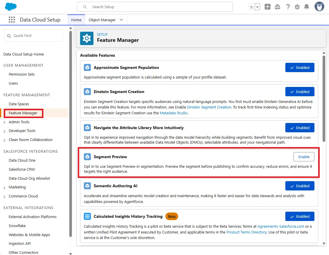Open the favorites list dropdown arrow
Viewport: 329px width, 255px height.
(257, 7)
